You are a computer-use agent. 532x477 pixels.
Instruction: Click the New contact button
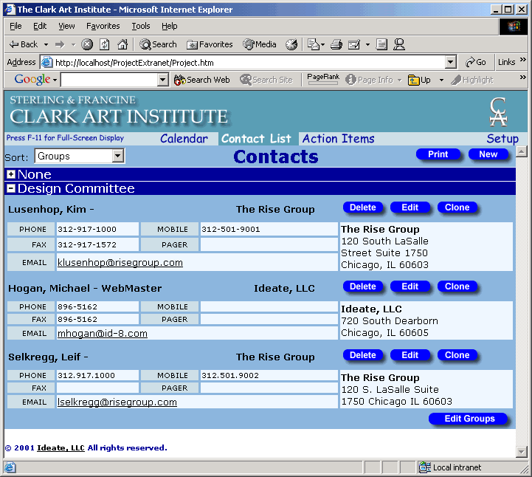pos(488,154)
